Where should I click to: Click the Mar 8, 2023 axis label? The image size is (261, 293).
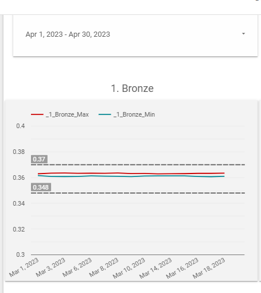104,267
